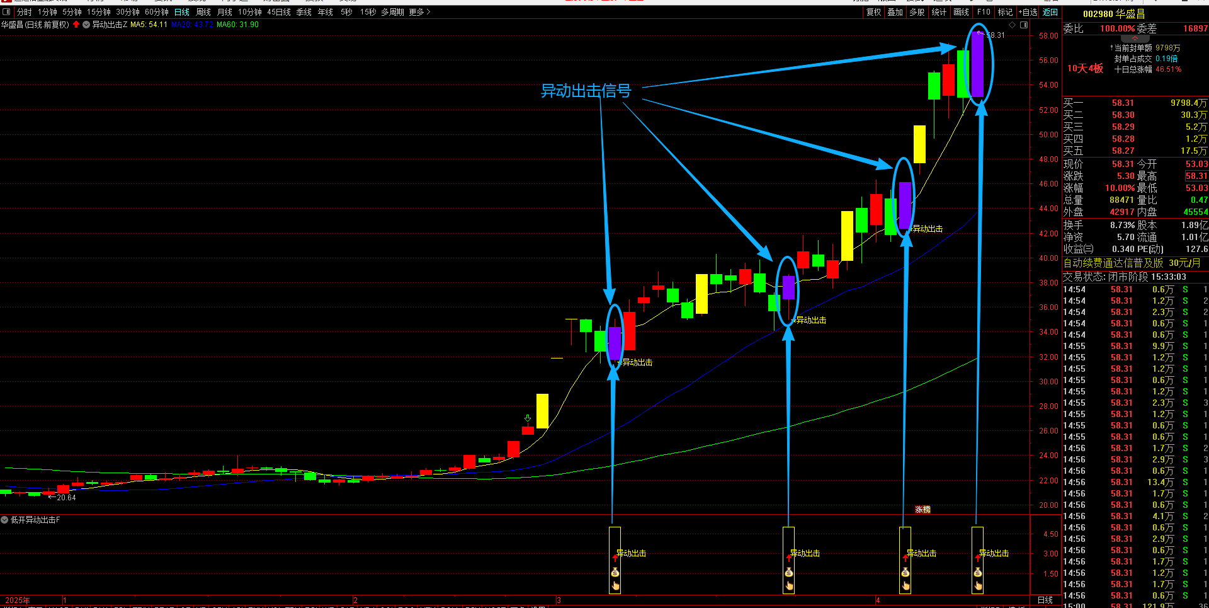The width and height of the screenshot is (1209, 608).
Task: Switch to 分时 intraday view
Action: (24, 12)
